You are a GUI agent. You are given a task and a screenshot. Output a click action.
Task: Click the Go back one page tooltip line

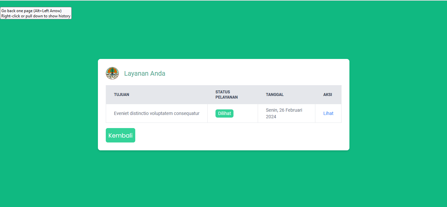pyautogui.click(x=31, y=11)
